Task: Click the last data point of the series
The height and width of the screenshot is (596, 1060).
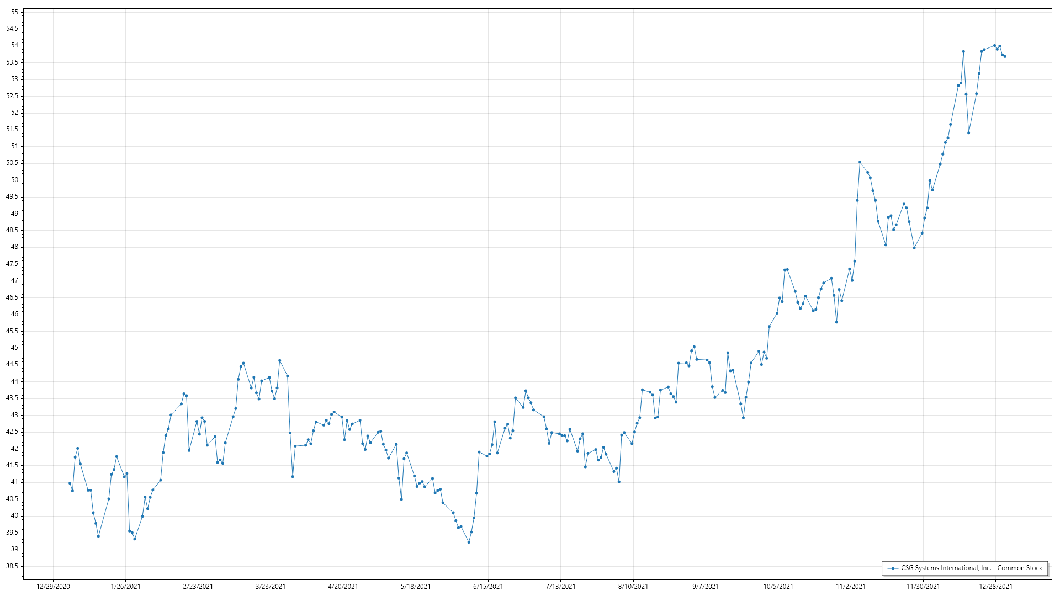Action: [x=1005, y=56]
